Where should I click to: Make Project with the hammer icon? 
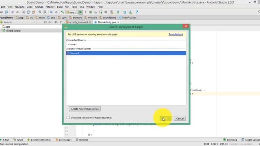62,12
